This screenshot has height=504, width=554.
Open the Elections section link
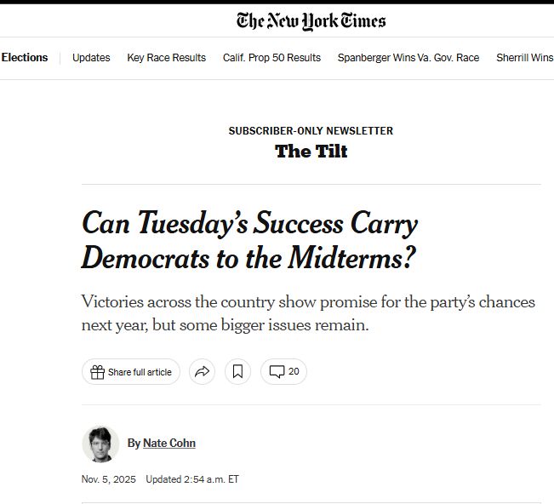pos(25,58)
